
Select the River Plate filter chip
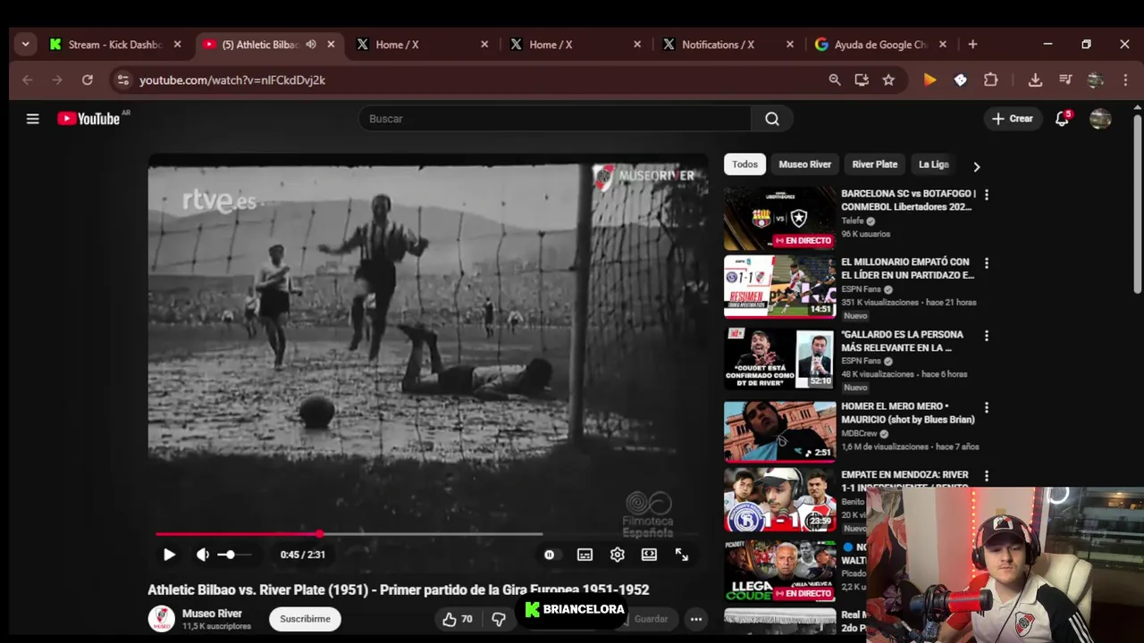click(875, 164)
